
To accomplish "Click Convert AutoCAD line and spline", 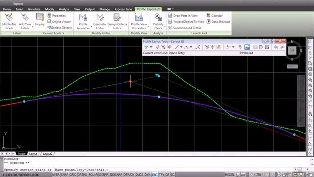I will coord(198,47).
